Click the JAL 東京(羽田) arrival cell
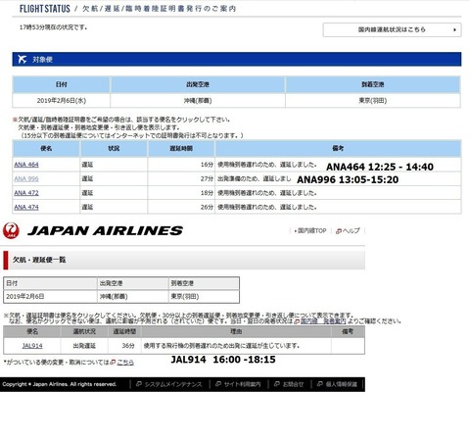Image resolution: width=470 pixels, height=441 pixels. pos(204,297)
